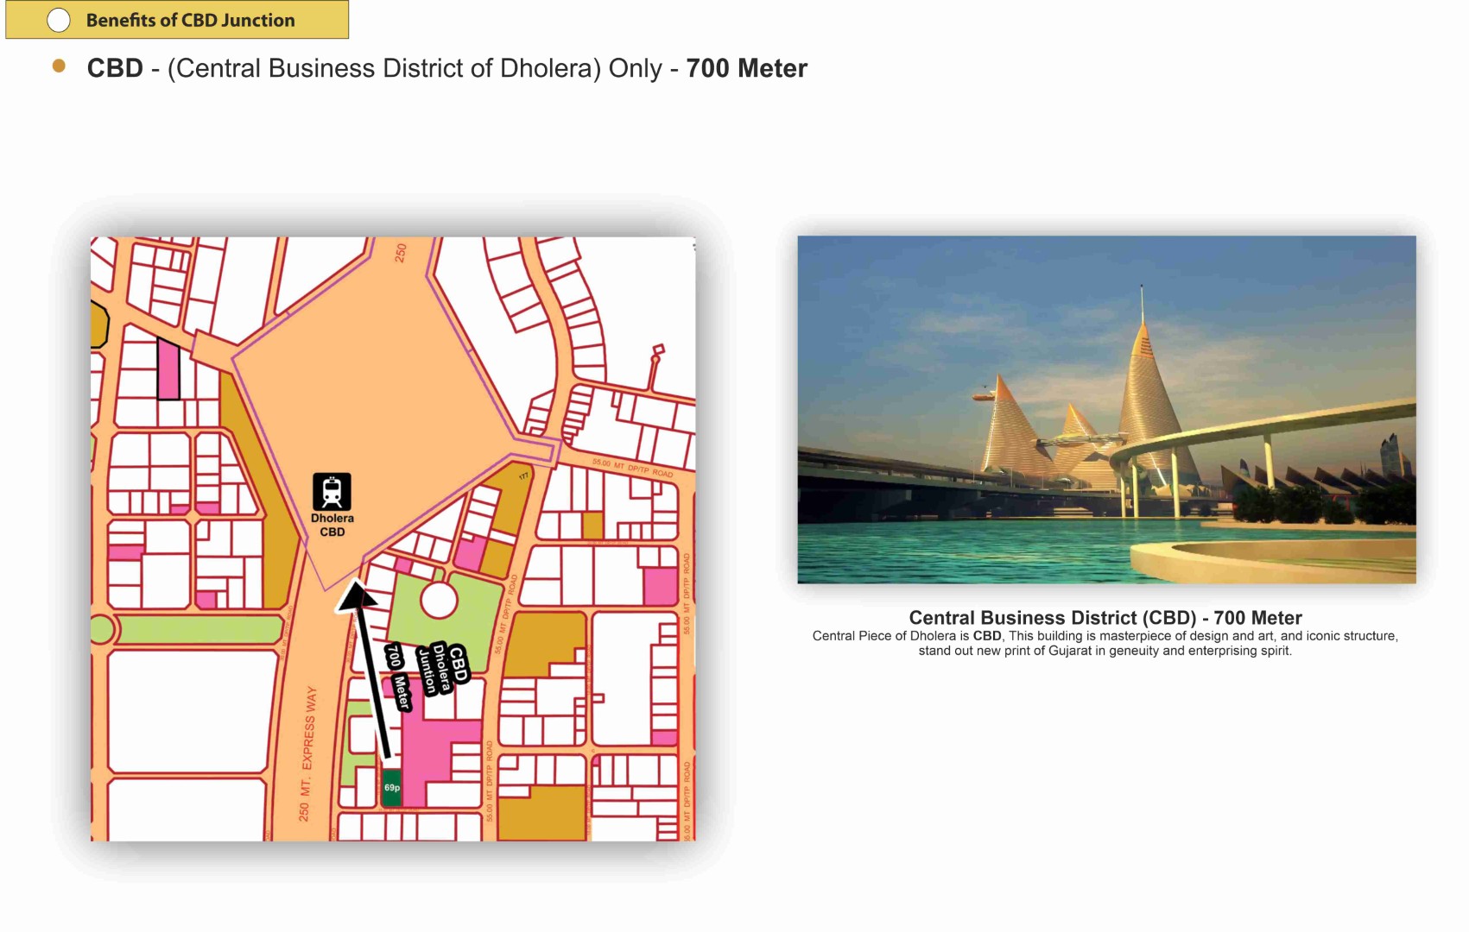This screenshot has height=932, width=1469.
Task: Click the Dholera CBD text under the train icon
Action: [332, 525]
